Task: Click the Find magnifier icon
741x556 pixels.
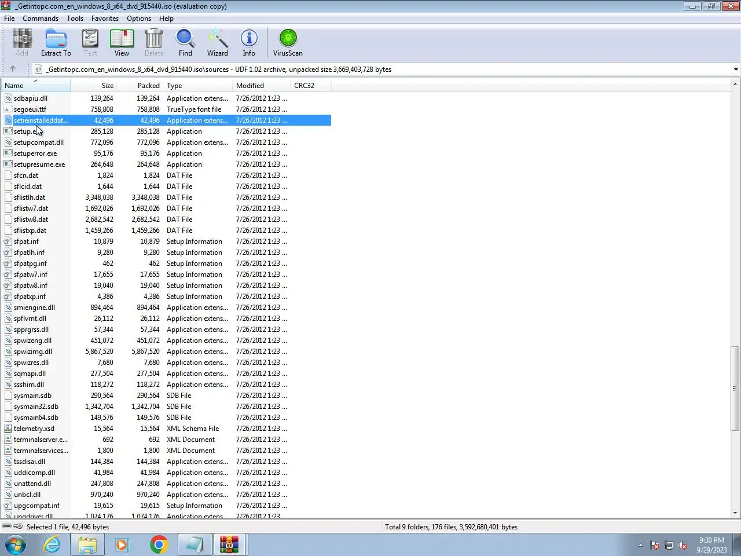Action: pos(185,42)
